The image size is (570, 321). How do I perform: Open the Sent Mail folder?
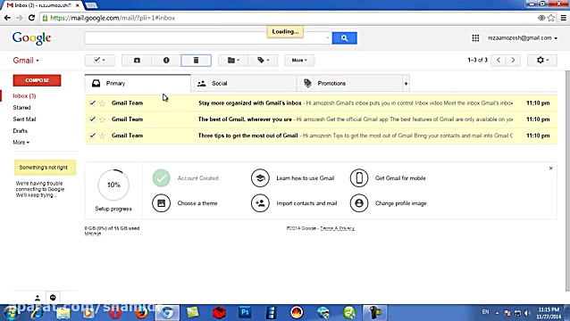tap(24, 119)
